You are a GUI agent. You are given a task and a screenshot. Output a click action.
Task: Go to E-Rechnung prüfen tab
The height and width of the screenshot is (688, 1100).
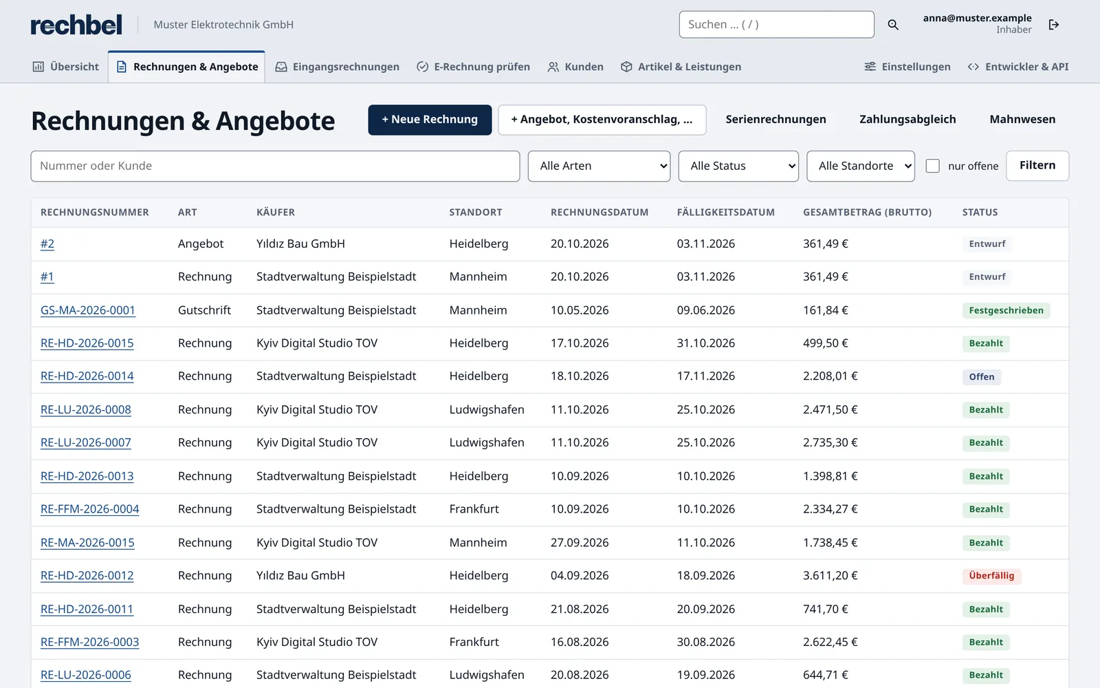474,67
